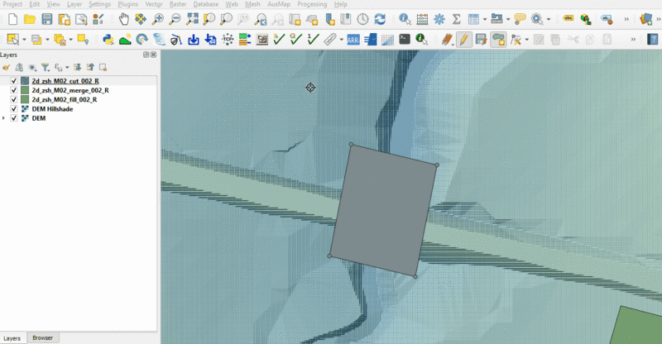Toggle visibility of 2d_zsh_M02_merge_002_R layer
Viewport: 662px width, 344px height.
coord(14,90)
